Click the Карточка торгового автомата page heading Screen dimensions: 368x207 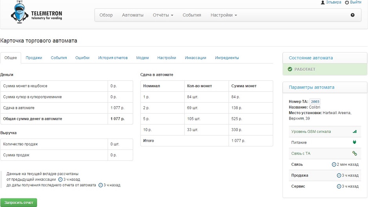(39, 41)
